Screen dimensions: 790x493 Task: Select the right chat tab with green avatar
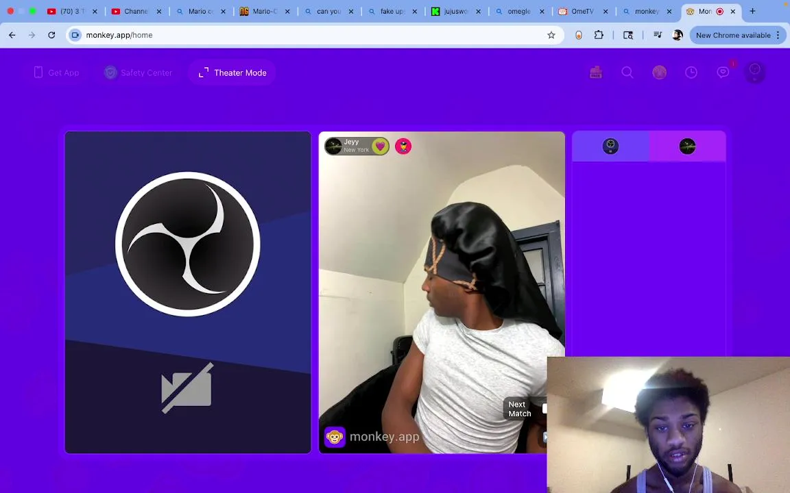[687, 147]
